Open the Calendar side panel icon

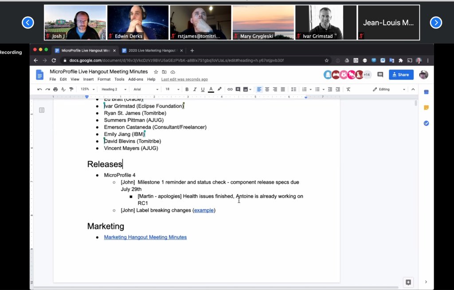coord(426,92)
